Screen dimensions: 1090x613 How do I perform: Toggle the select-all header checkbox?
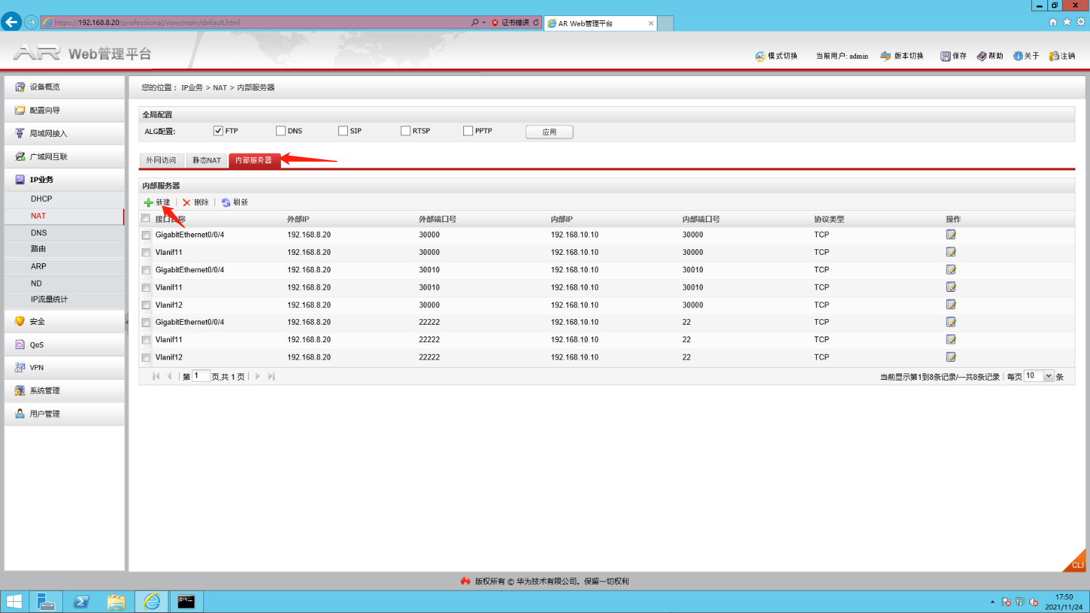[146, 219]
